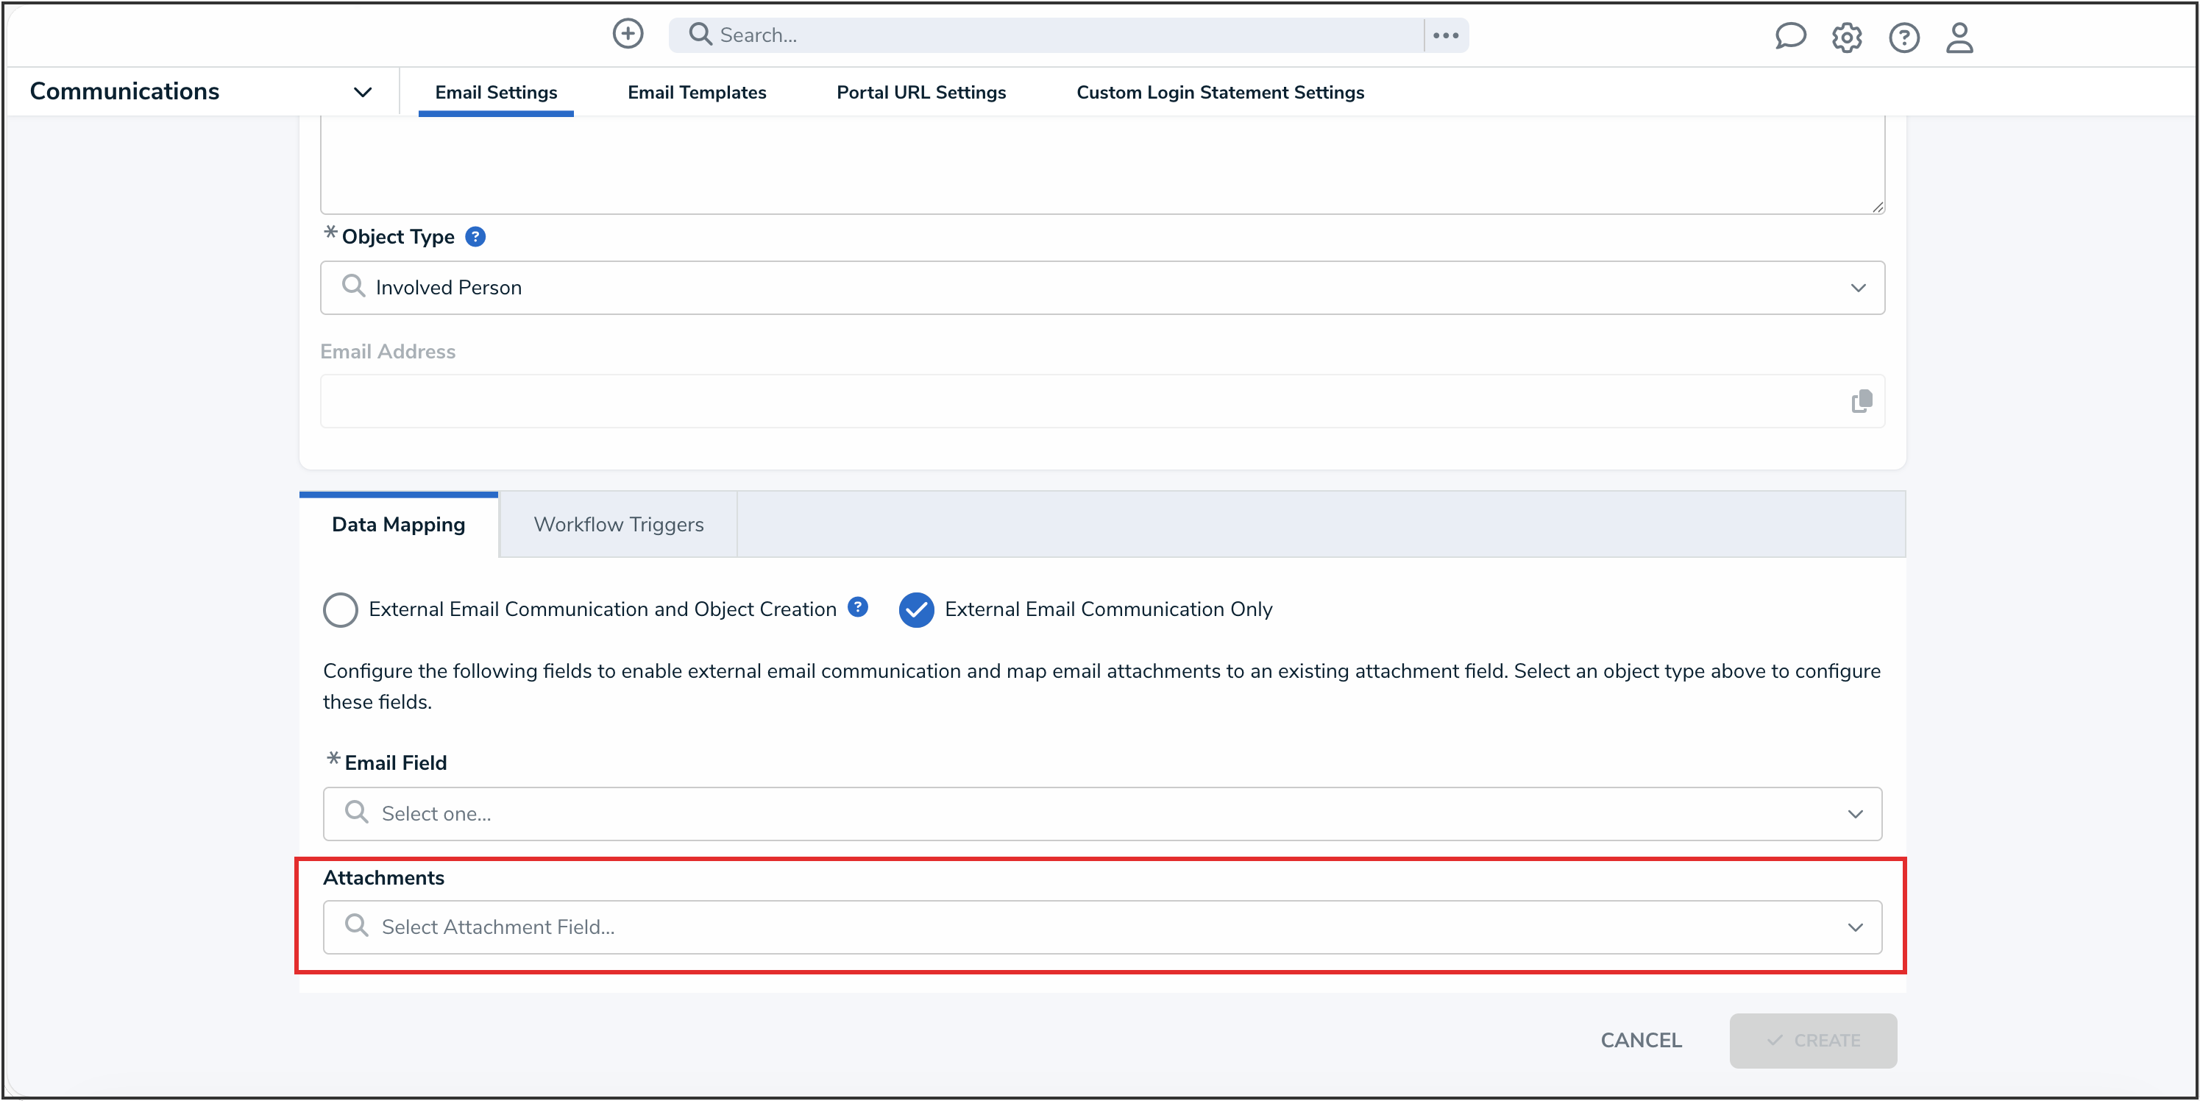Open the Object Type Involved Person dropdown
The height and width of the screenshot is (1101, 2200).
(x=1101, y=288)
